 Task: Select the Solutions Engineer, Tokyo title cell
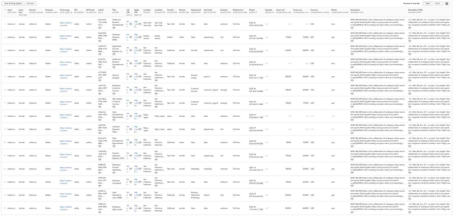[x=116, y=129]
